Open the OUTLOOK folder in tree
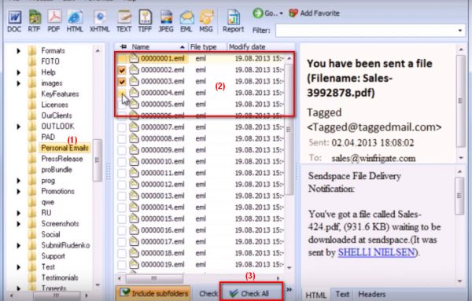The image size is (472, 301). (x=57, y=127)
